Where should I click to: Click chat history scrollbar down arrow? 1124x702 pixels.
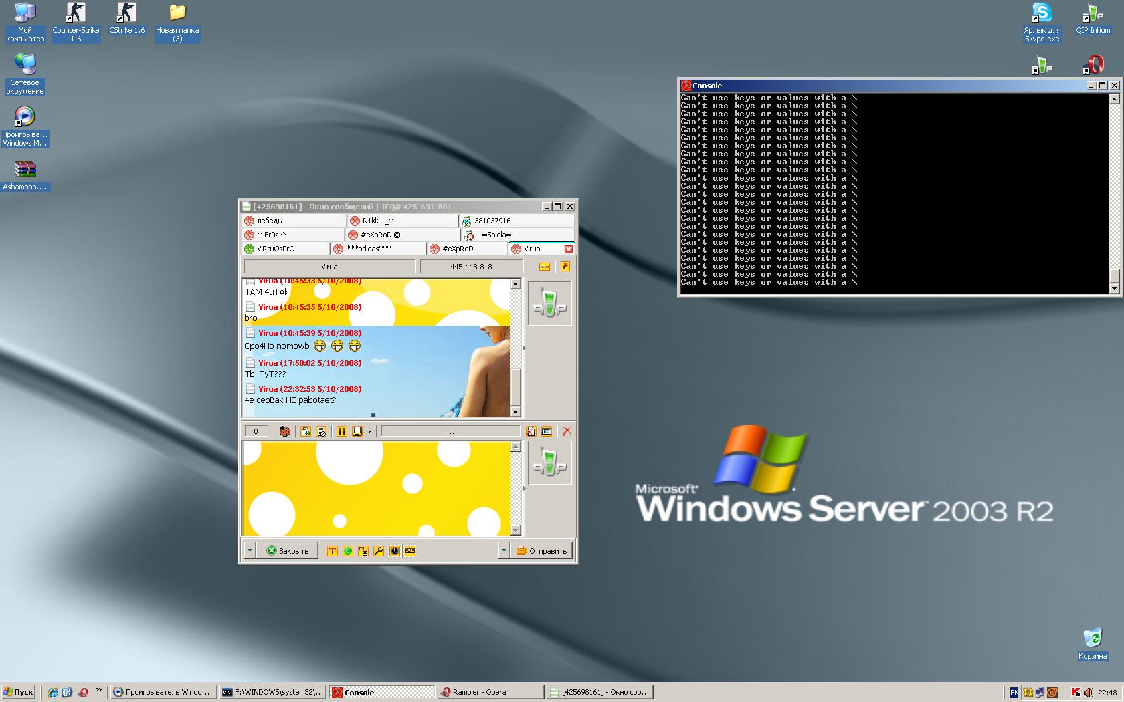pyautogui.click(x=515, y=411)
